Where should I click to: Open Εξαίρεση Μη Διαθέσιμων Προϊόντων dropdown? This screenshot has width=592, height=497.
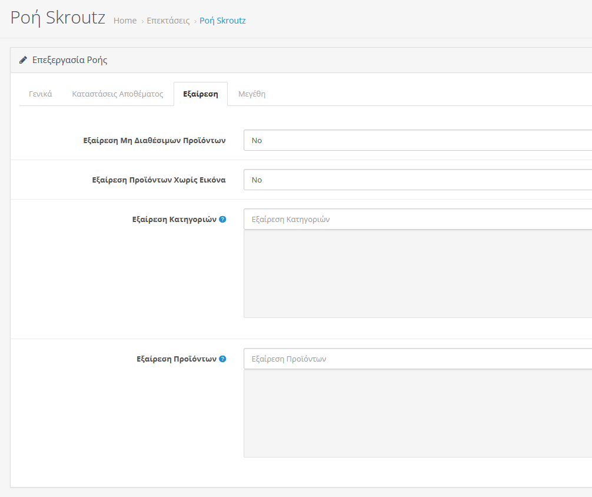point(418,140)
